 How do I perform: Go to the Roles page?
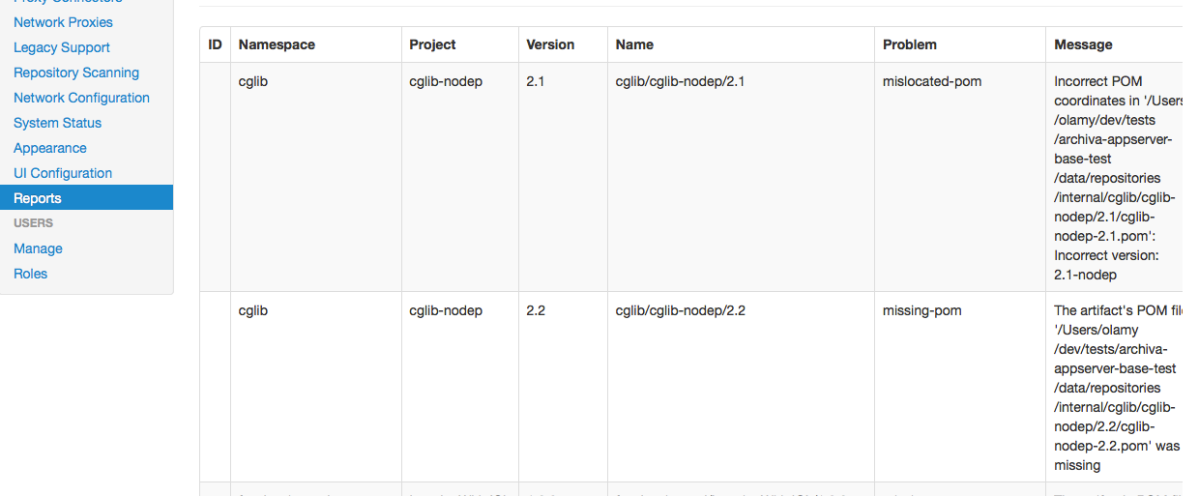[30, 274]
